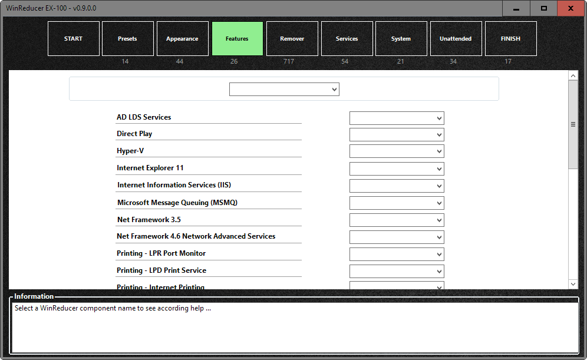
Task: Switch to the Services tab
Action: tap(347, 38)
